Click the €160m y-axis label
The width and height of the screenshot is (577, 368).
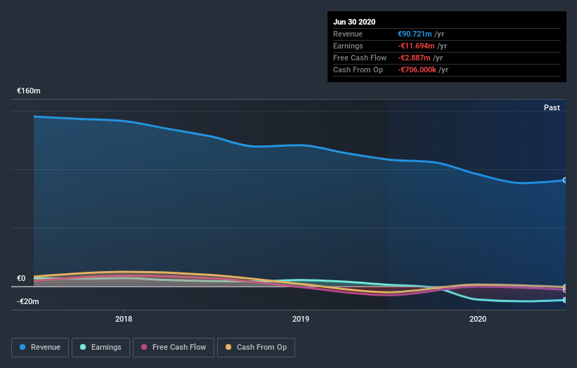(x=29, y=91)
